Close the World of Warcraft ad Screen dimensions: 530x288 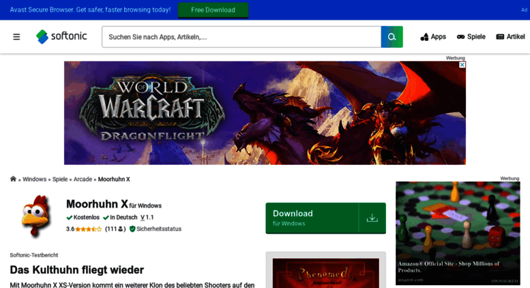tap(462, 65)
